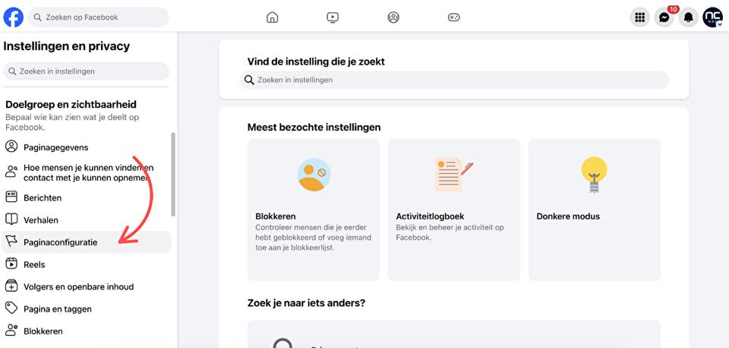Image resolution: width=729 pixels, height=348 pixels.
Task: Open the Gaming controller icon
Action: [x=453, y=17]
